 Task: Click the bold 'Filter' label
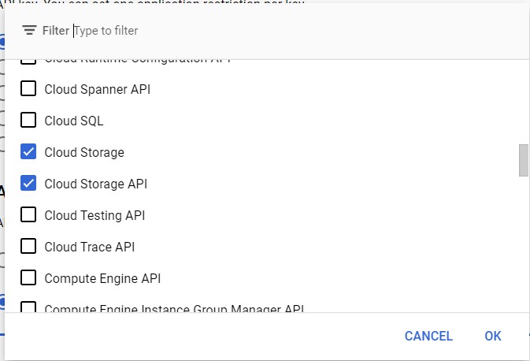56,31
